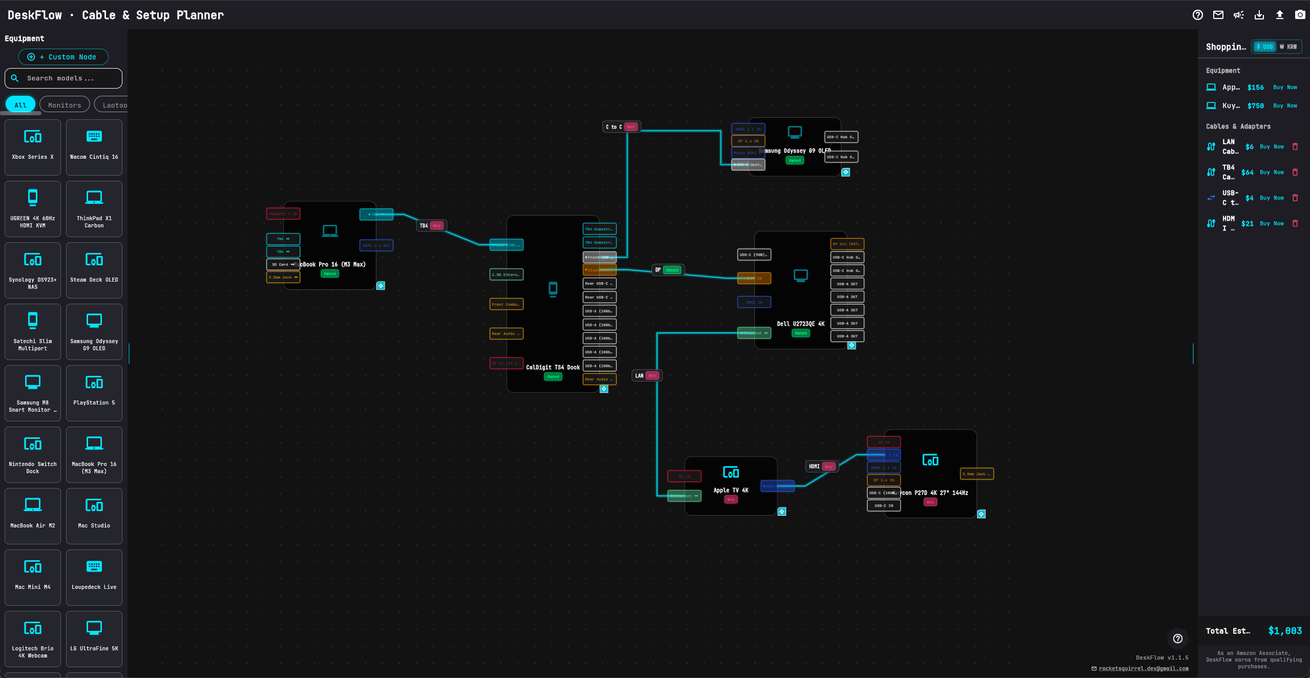Collapse the left Equipment sidebar handle

tap(129, 353)
